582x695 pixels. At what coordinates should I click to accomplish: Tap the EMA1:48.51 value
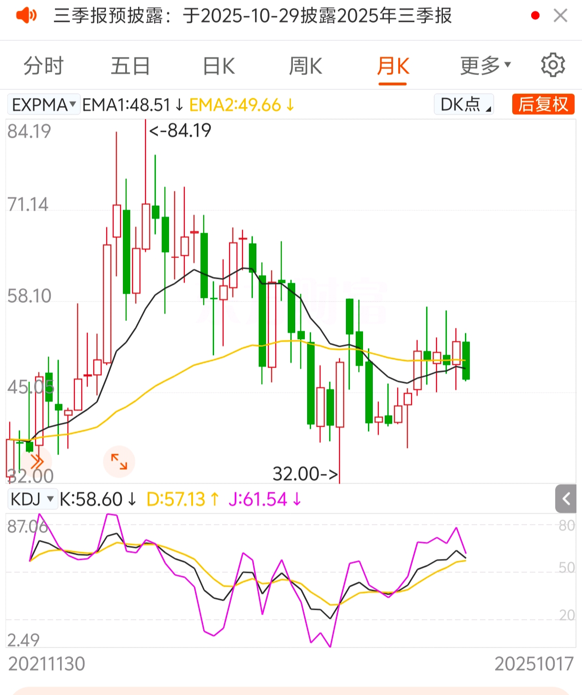coord(133,105)
